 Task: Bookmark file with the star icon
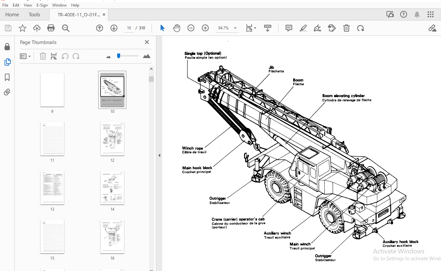[22, 28]
